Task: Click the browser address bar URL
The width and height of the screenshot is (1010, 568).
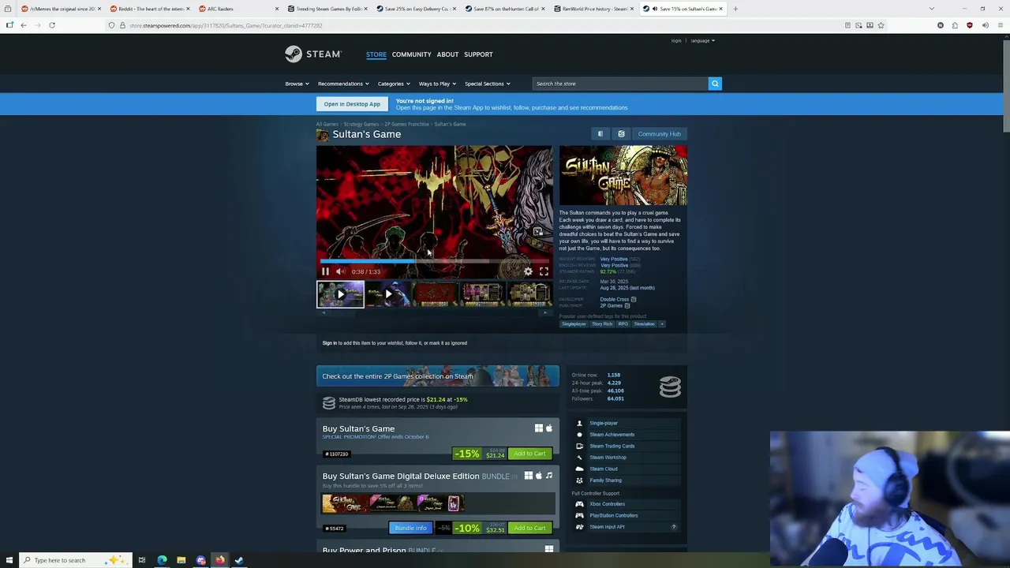Action: (226, 25)
